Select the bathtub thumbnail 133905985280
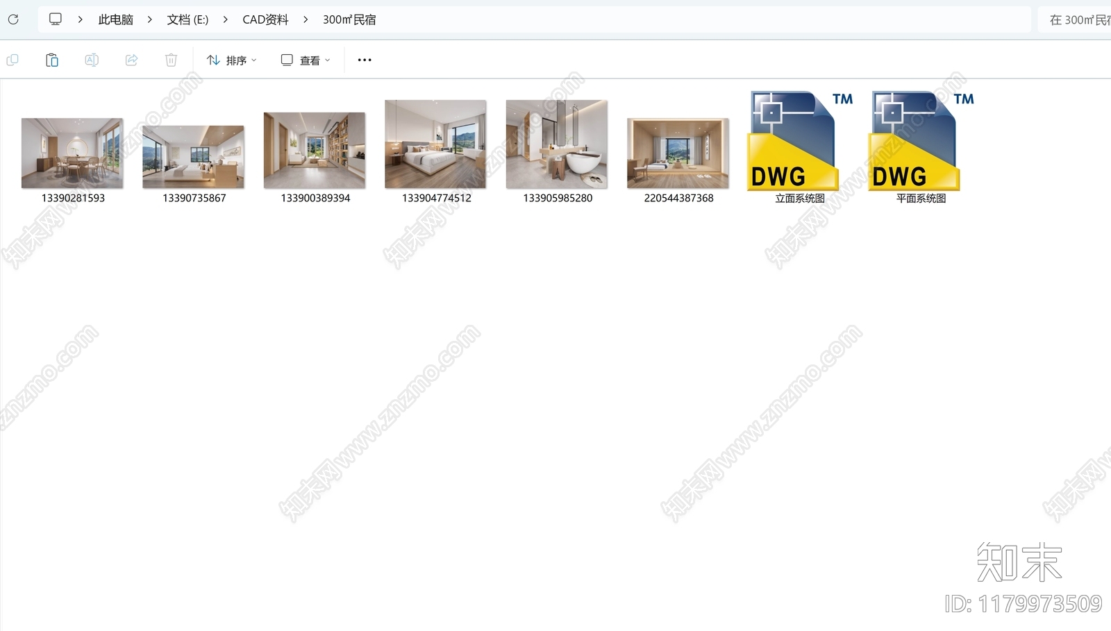1111x631 pixels. tap(557, 144)
